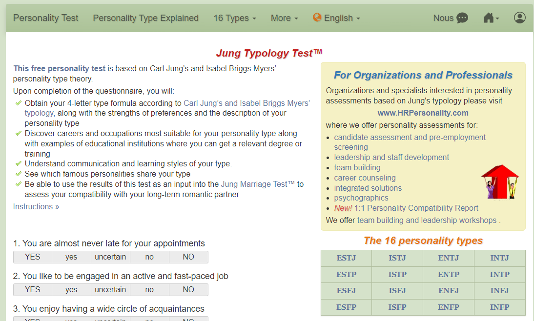Select uncertain for question 1

pos(110,257)
